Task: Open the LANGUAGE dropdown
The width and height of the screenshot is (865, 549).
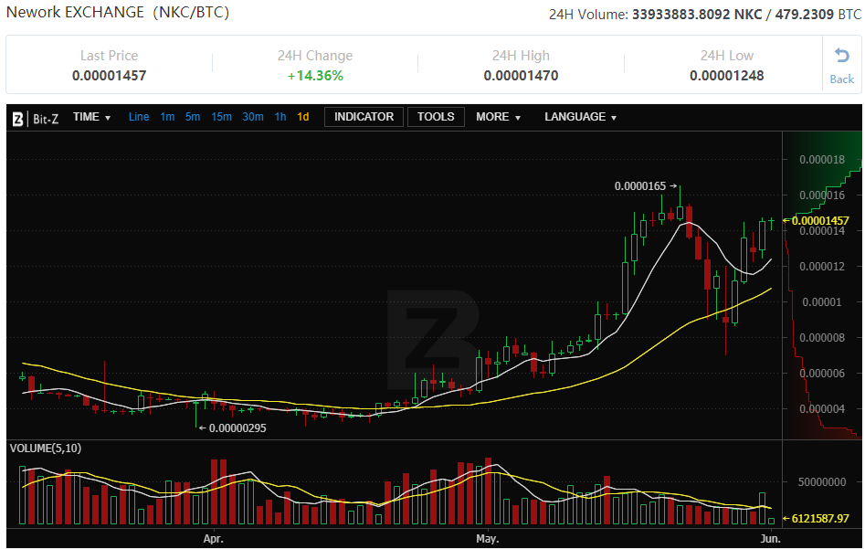Action: tap(580, 117)
